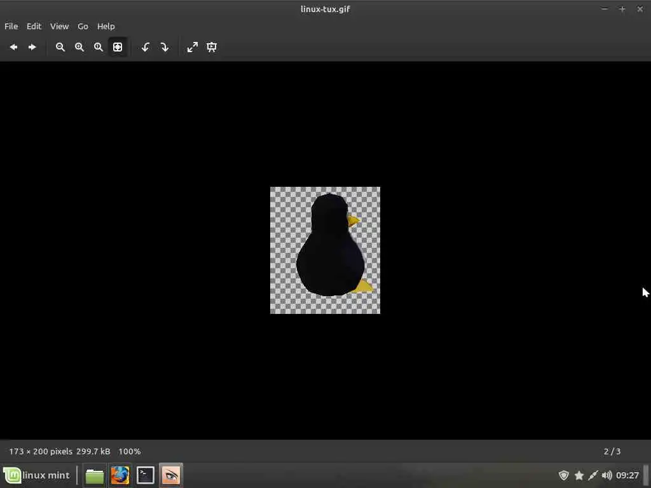Image resolution: width=651 pixels, height=488 pixels.
Task: Open the sound volume tray icon
Action: [607, 475]
